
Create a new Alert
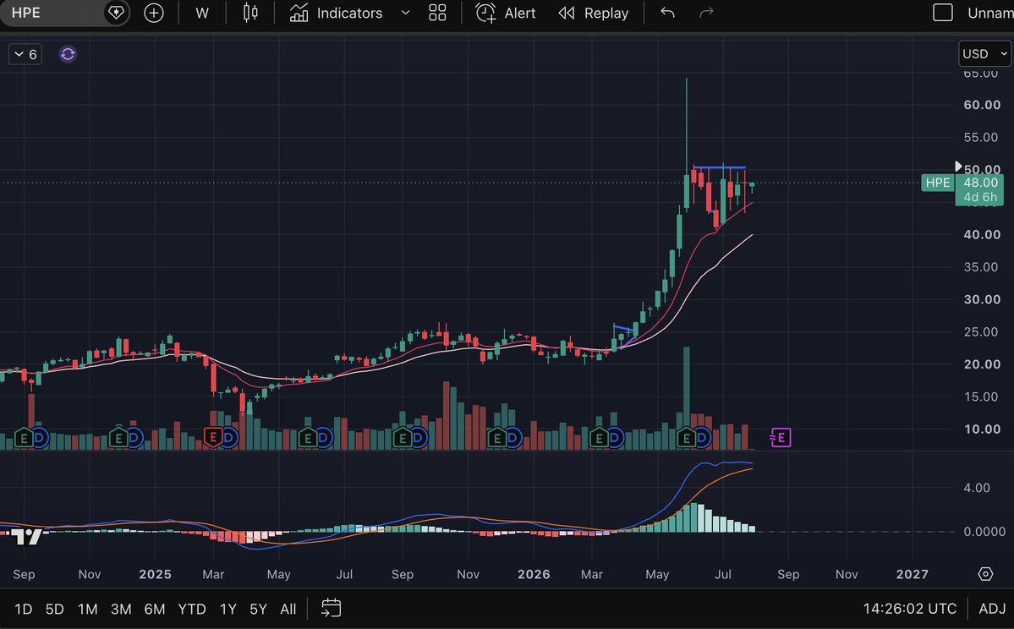[x=506, y=13]
